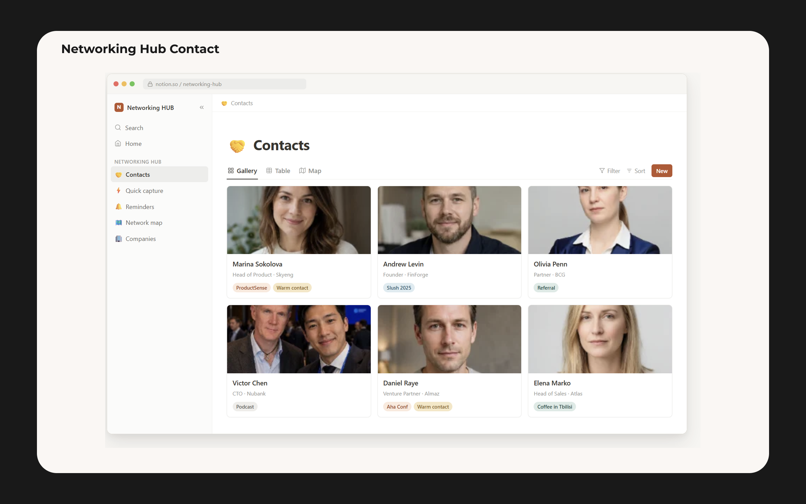This screenshot has height=504, width=806.
Task: Click 'CTO · Nubank' text
Action: click(x=249, y=393)
